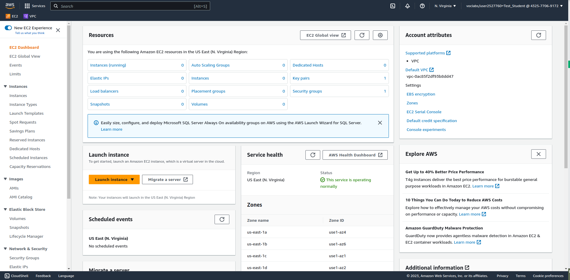Open the Launch instance dropdown arrow
The width and height of the screenshot is (570, 280).
(x=132, y=179)
